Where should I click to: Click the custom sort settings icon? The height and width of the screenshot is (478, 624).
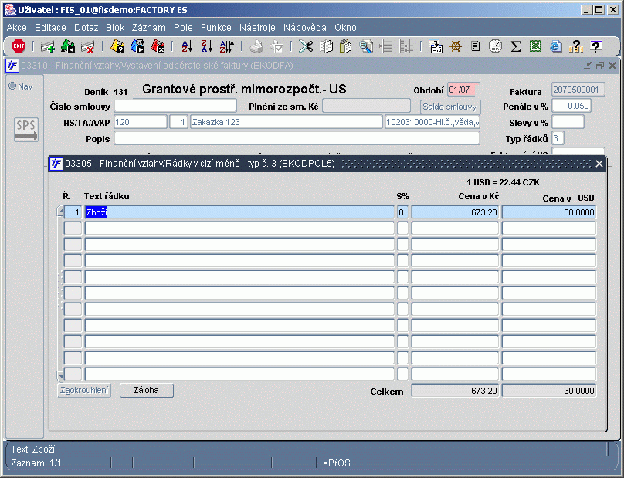point(227,46)
